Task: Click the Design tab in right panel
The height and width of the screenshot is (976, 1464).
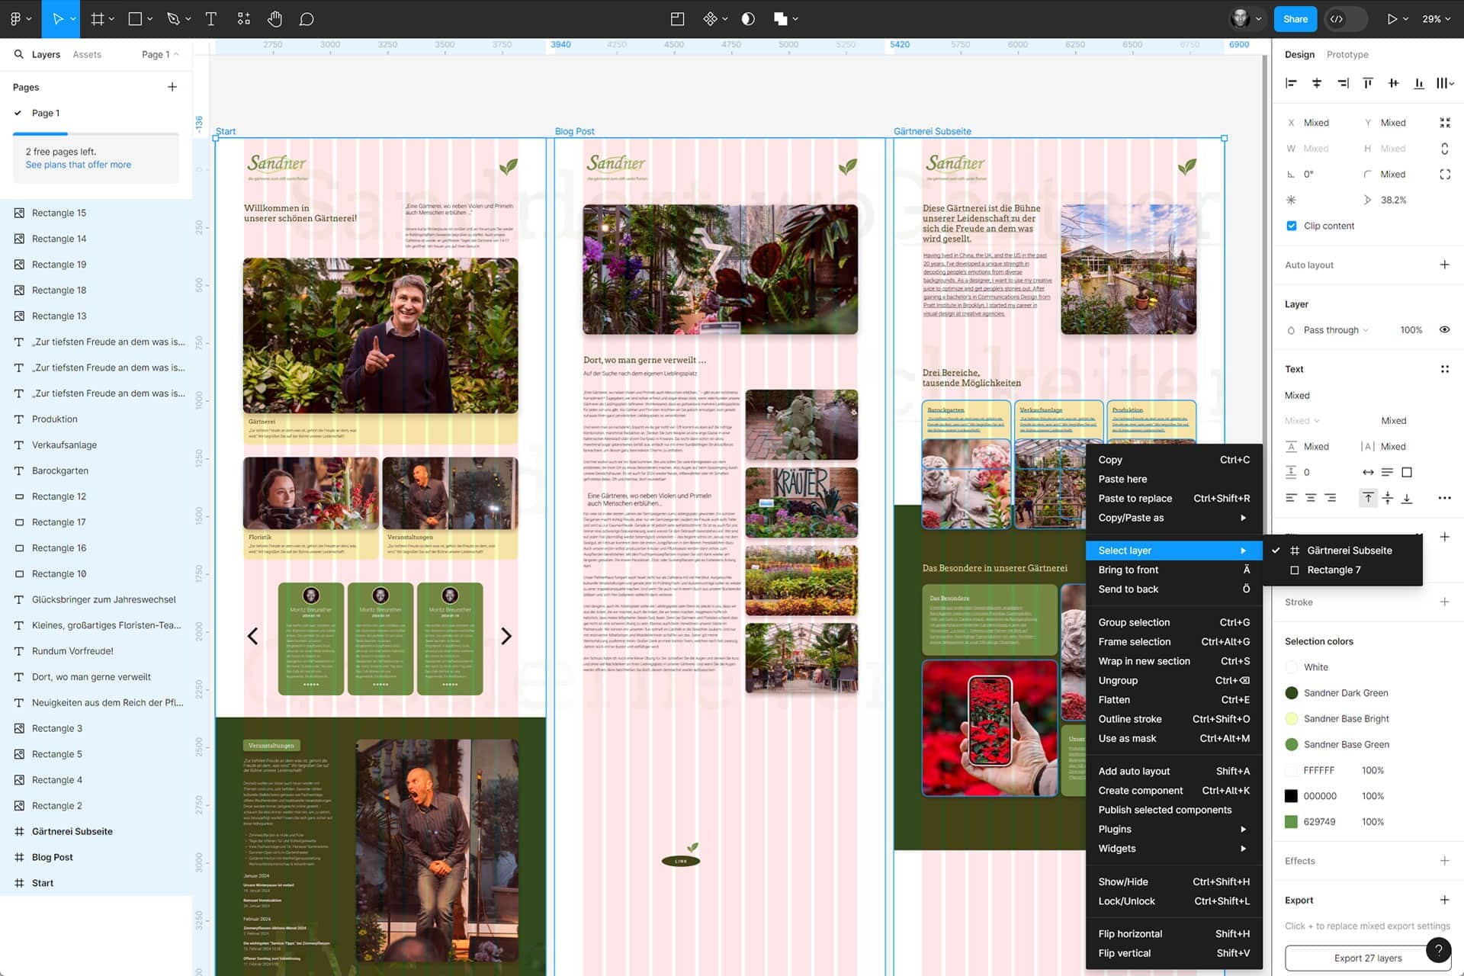Action: (1297, 53)
